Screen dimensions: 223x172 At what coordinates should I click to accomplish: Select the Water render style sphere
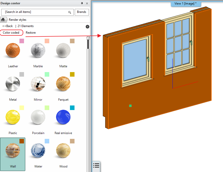pos(38,150)
